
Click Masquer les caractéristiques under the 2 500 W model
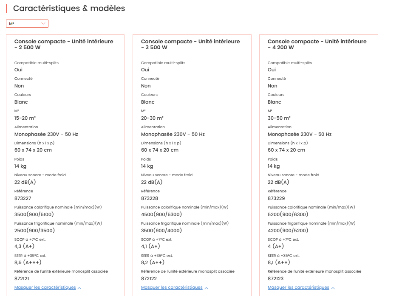(45, 288)
